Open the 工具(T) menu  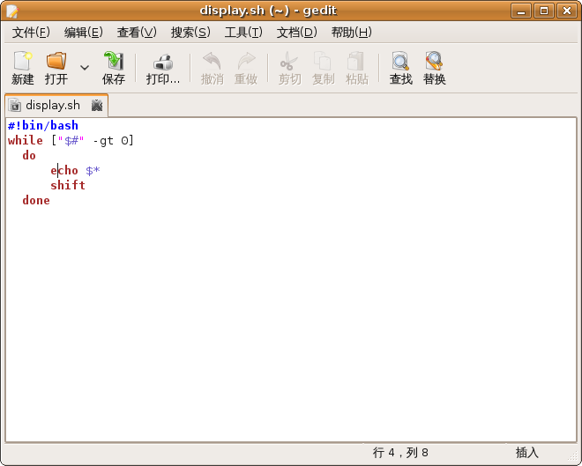[x=243, y=33]
